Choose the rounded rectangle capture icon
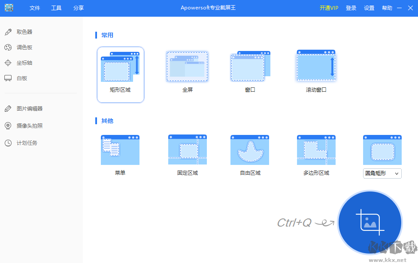Viewport: 418px width, 263px height. click(382, 150)
